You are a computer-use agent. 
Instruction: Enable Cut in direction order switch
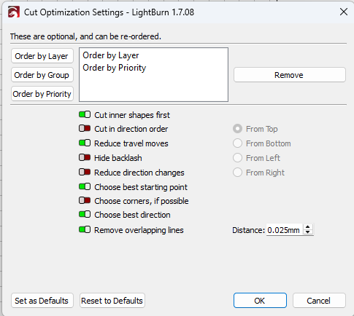point(85,128)
